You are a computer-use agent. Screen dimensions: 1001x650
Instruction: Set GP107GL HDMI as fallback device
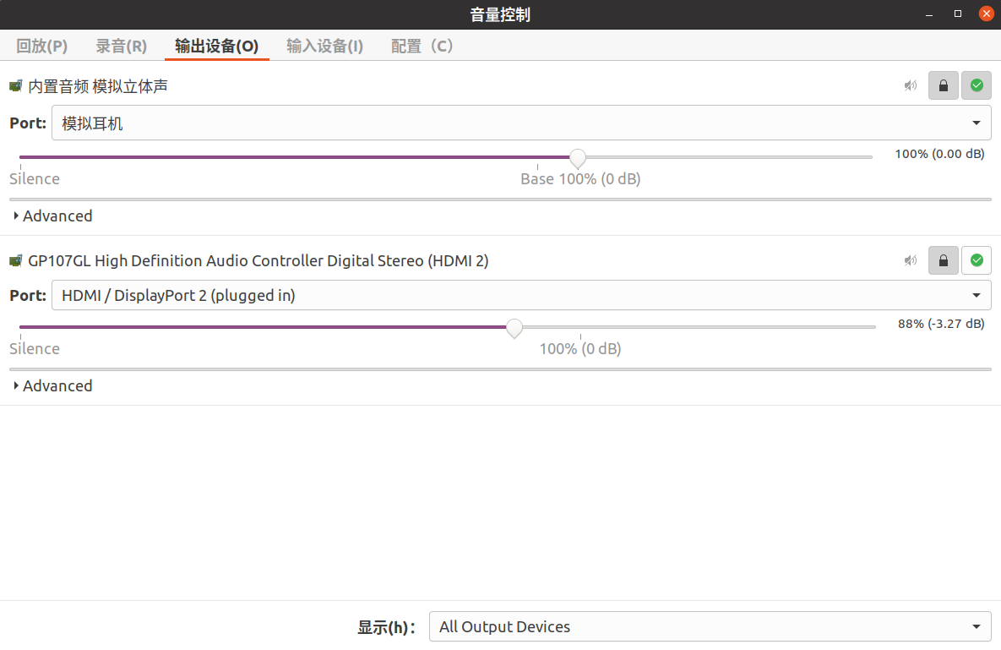coord(976,260)
